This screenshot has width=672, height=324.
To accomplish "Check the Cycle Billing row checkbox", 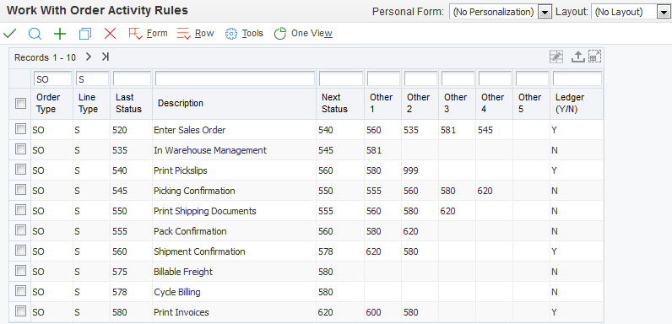I will coord(20,291).
